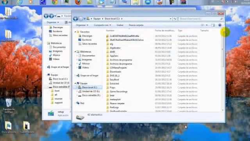Select the PerfLogs folder
250x141 pixels.
114,107
